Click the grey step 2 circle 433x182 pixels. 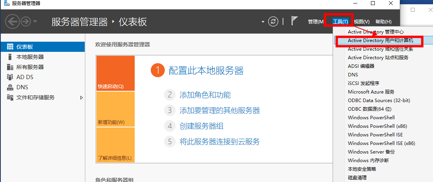(170, 95)
